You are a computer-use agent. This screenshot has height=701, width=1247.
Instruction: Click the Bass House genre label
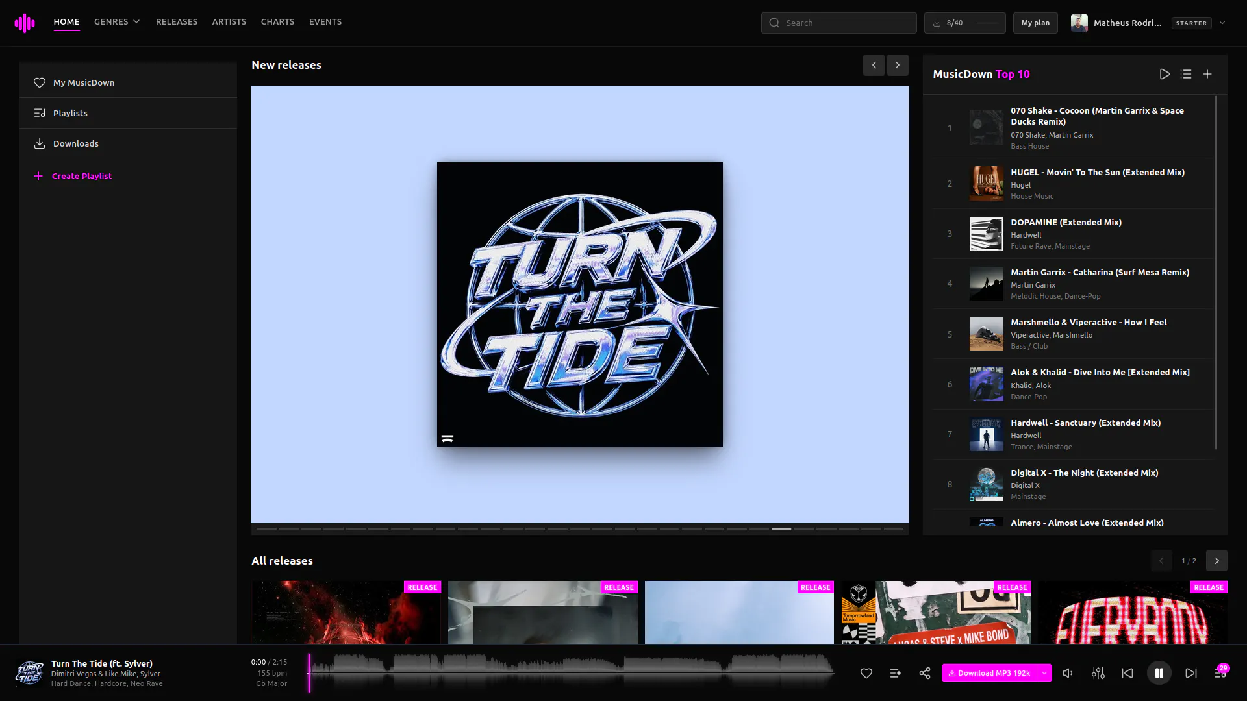(1029, 146)
